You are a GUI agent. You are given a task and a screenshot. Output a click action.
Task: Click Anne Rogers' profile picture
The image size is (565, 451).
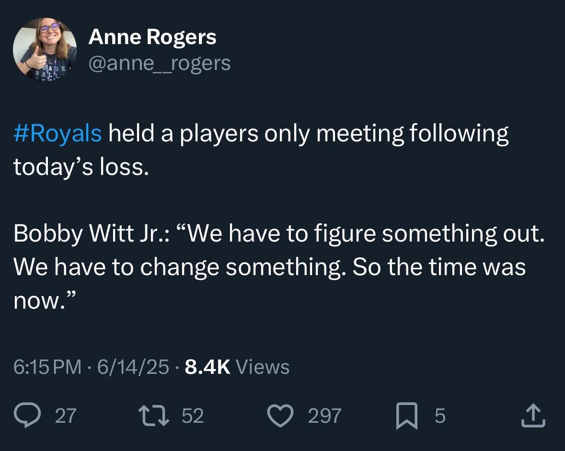pos(44,48)
